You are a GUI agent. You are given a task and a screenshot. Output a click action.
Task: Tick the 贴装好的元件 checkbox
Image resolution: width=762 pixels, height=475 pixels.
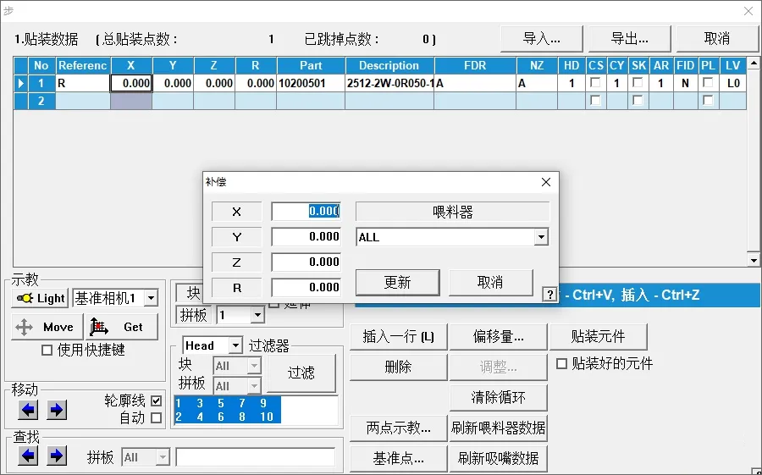coord(561,364)
